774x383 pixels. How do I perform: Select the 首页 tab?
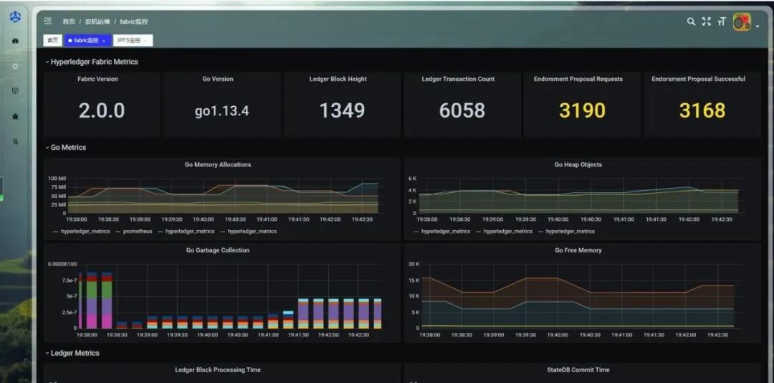pos(52,41)
